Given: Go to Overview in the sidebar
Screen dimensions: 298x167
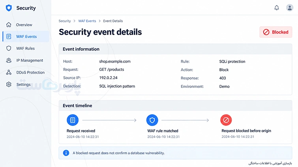Looking at the screenshot, I should click(24, 25).
